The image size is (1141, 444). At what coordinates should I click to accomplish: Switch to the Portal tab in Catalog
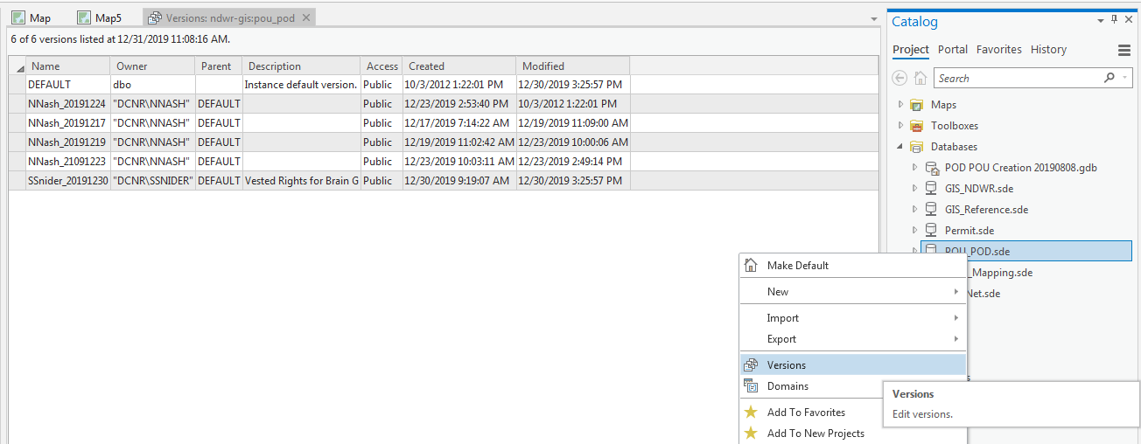point(953,50)
